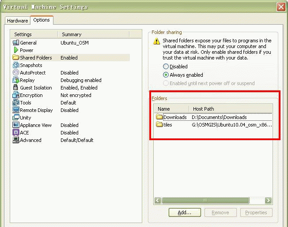Select the General settings row label
This screenshot has height=227, width=288.
[28, 43]
